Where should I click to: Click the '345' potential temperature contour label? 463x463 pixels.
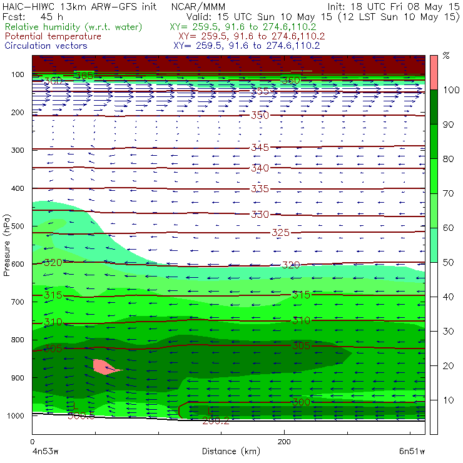tap(260, 147)
